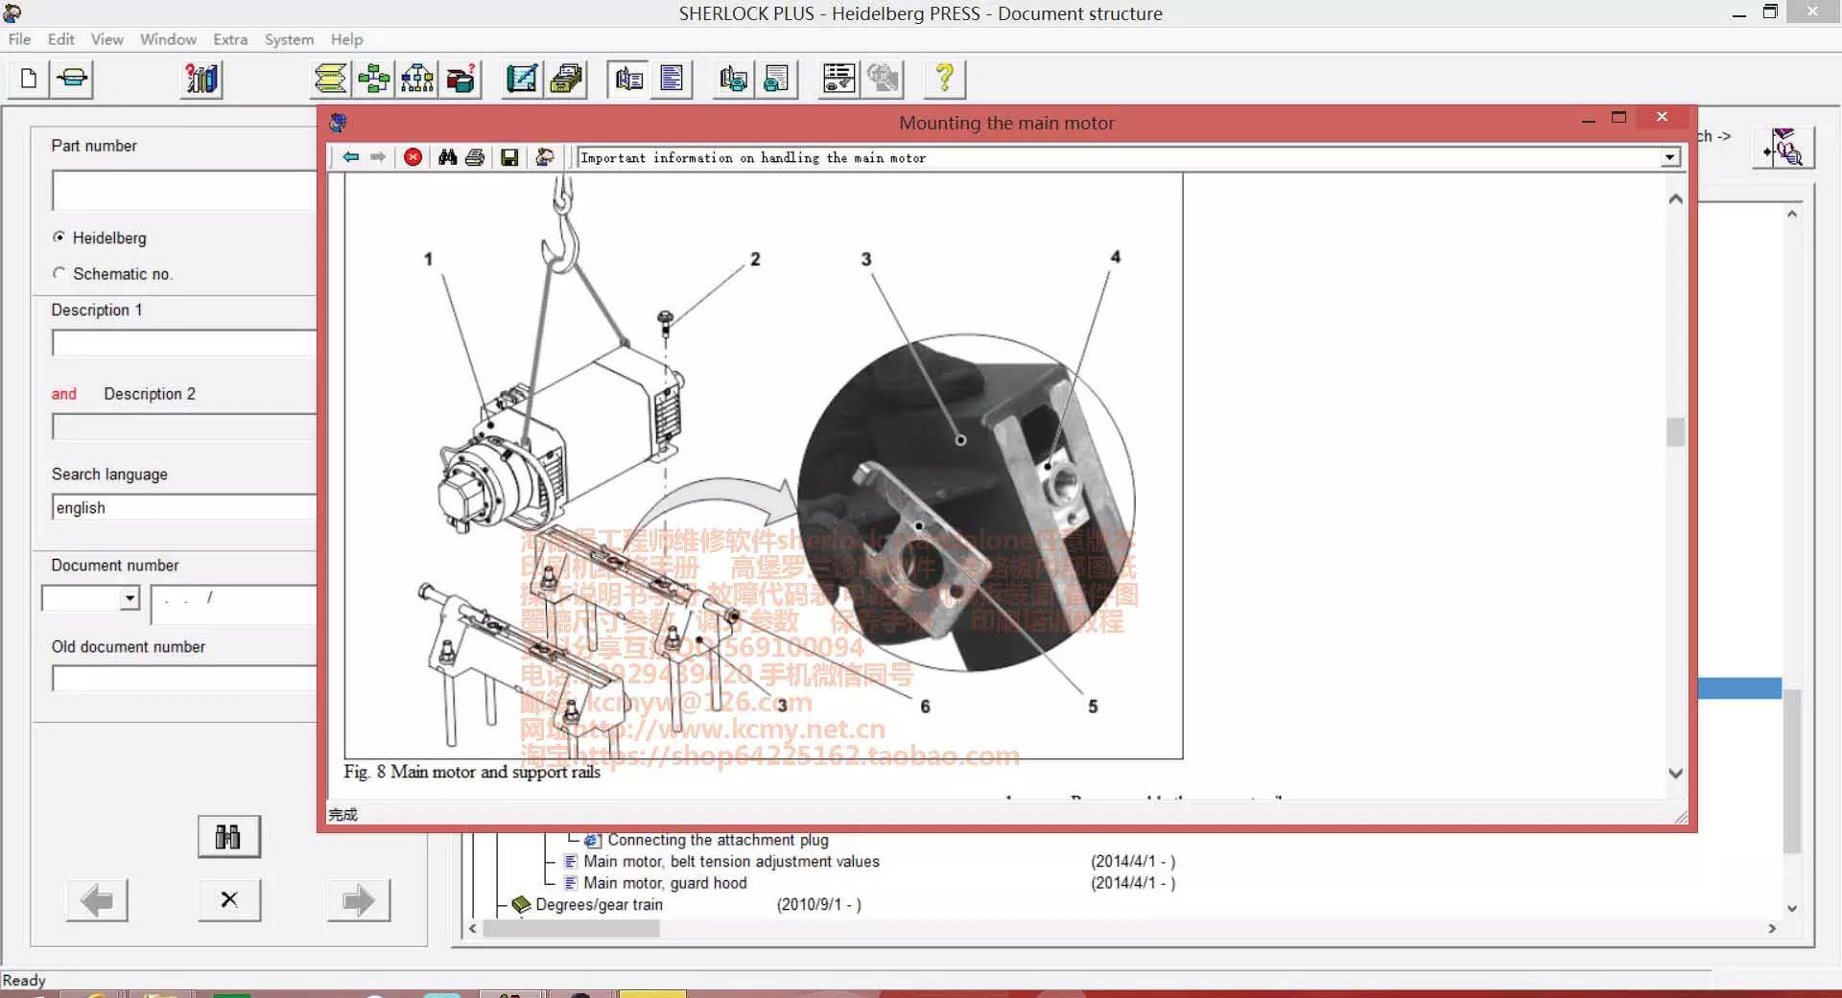This screenshot has height=998, width=1842.
Task: Click the viewer window resize grip corner
Action: (1681, 816)
